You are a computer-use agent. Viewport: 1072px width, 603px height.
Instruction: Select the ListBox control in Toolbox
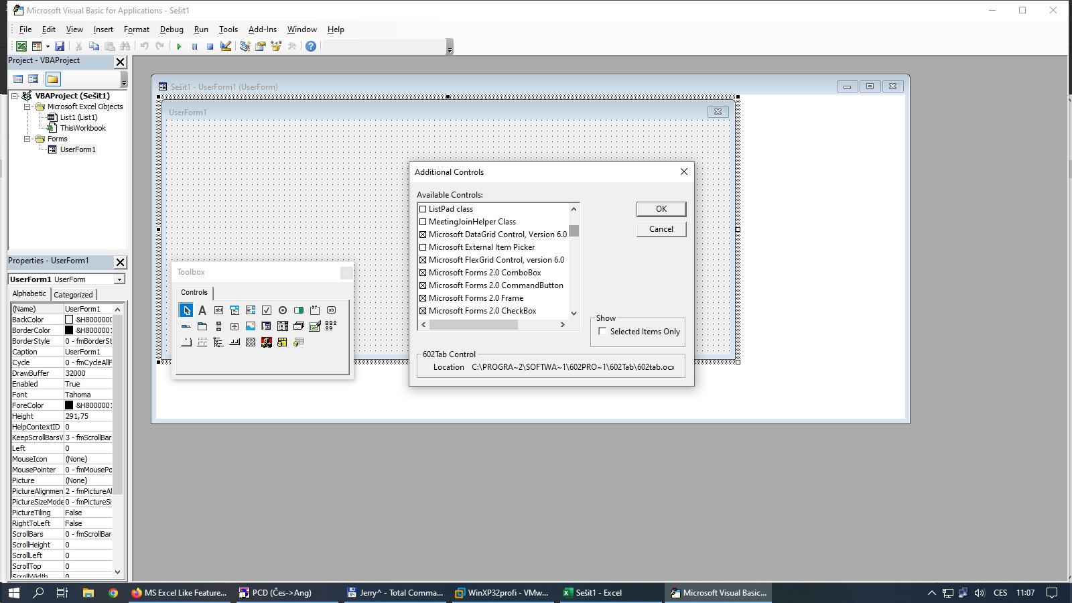click(251, 310)
